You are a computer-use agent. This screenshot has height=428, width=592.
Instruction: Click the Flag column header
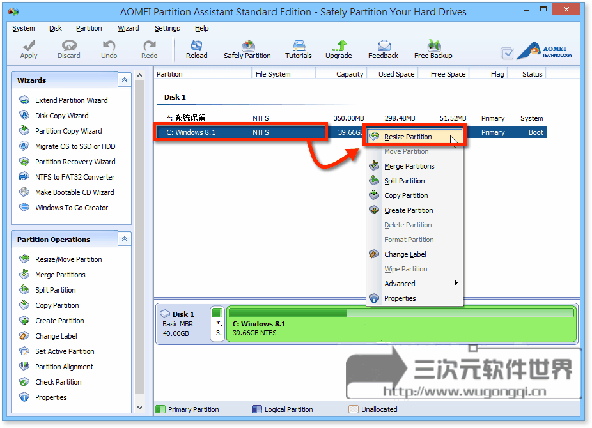[x=489, y=74]
